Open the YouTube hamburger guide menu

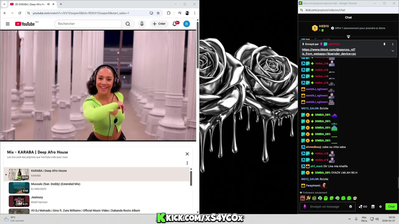coord(7,24)
